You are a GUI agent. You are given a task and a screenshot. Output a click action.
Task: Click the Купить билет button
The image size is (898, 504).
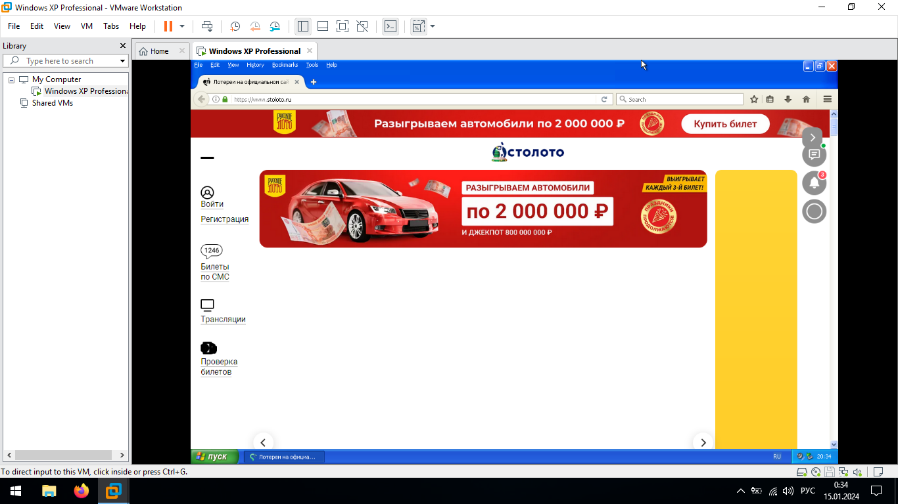coord(725,123)
